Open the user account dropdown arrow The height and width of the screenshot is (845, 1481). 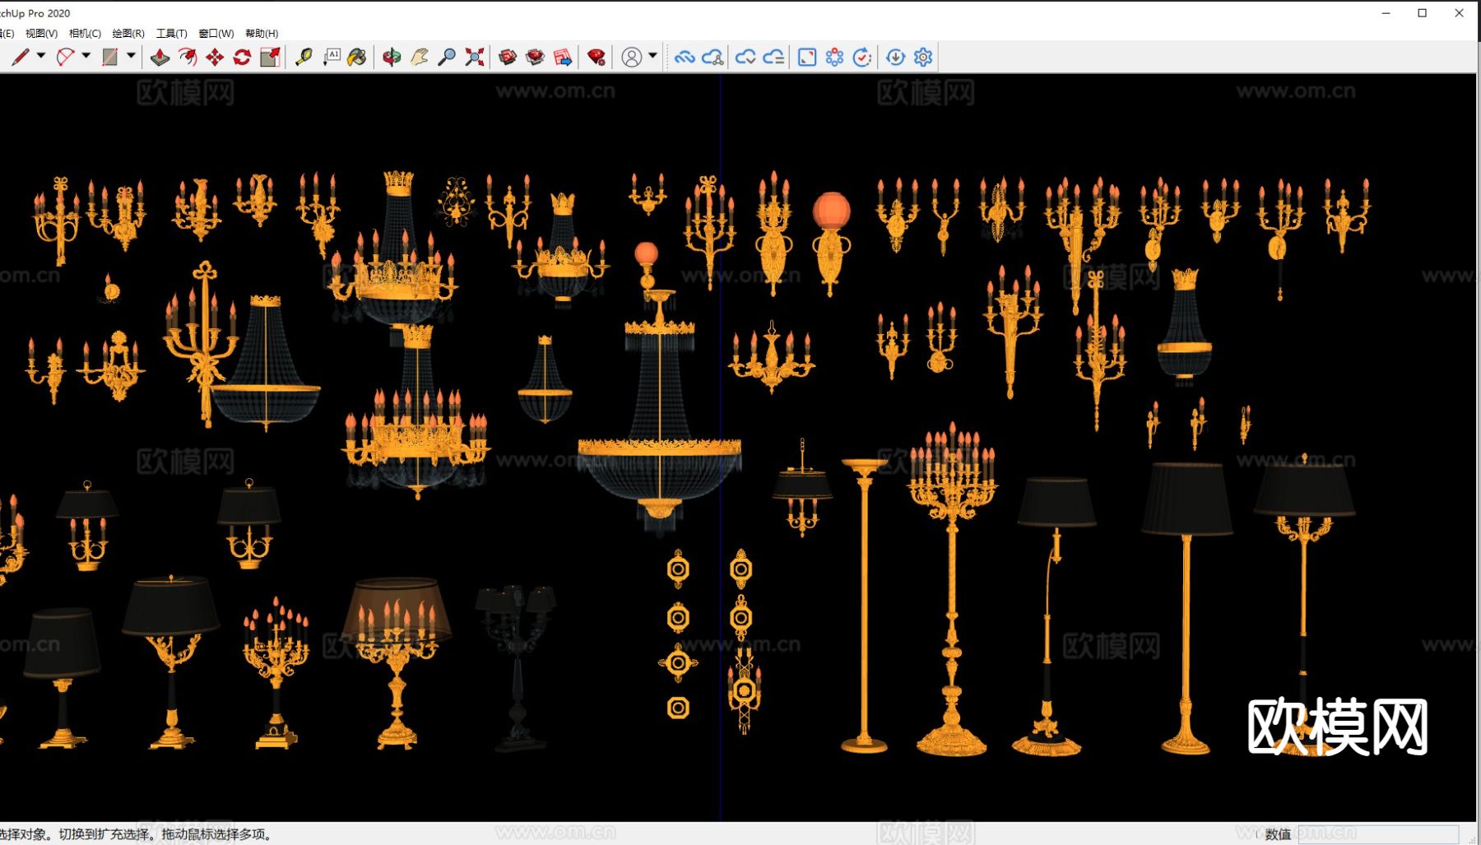(x=652, y=56)
